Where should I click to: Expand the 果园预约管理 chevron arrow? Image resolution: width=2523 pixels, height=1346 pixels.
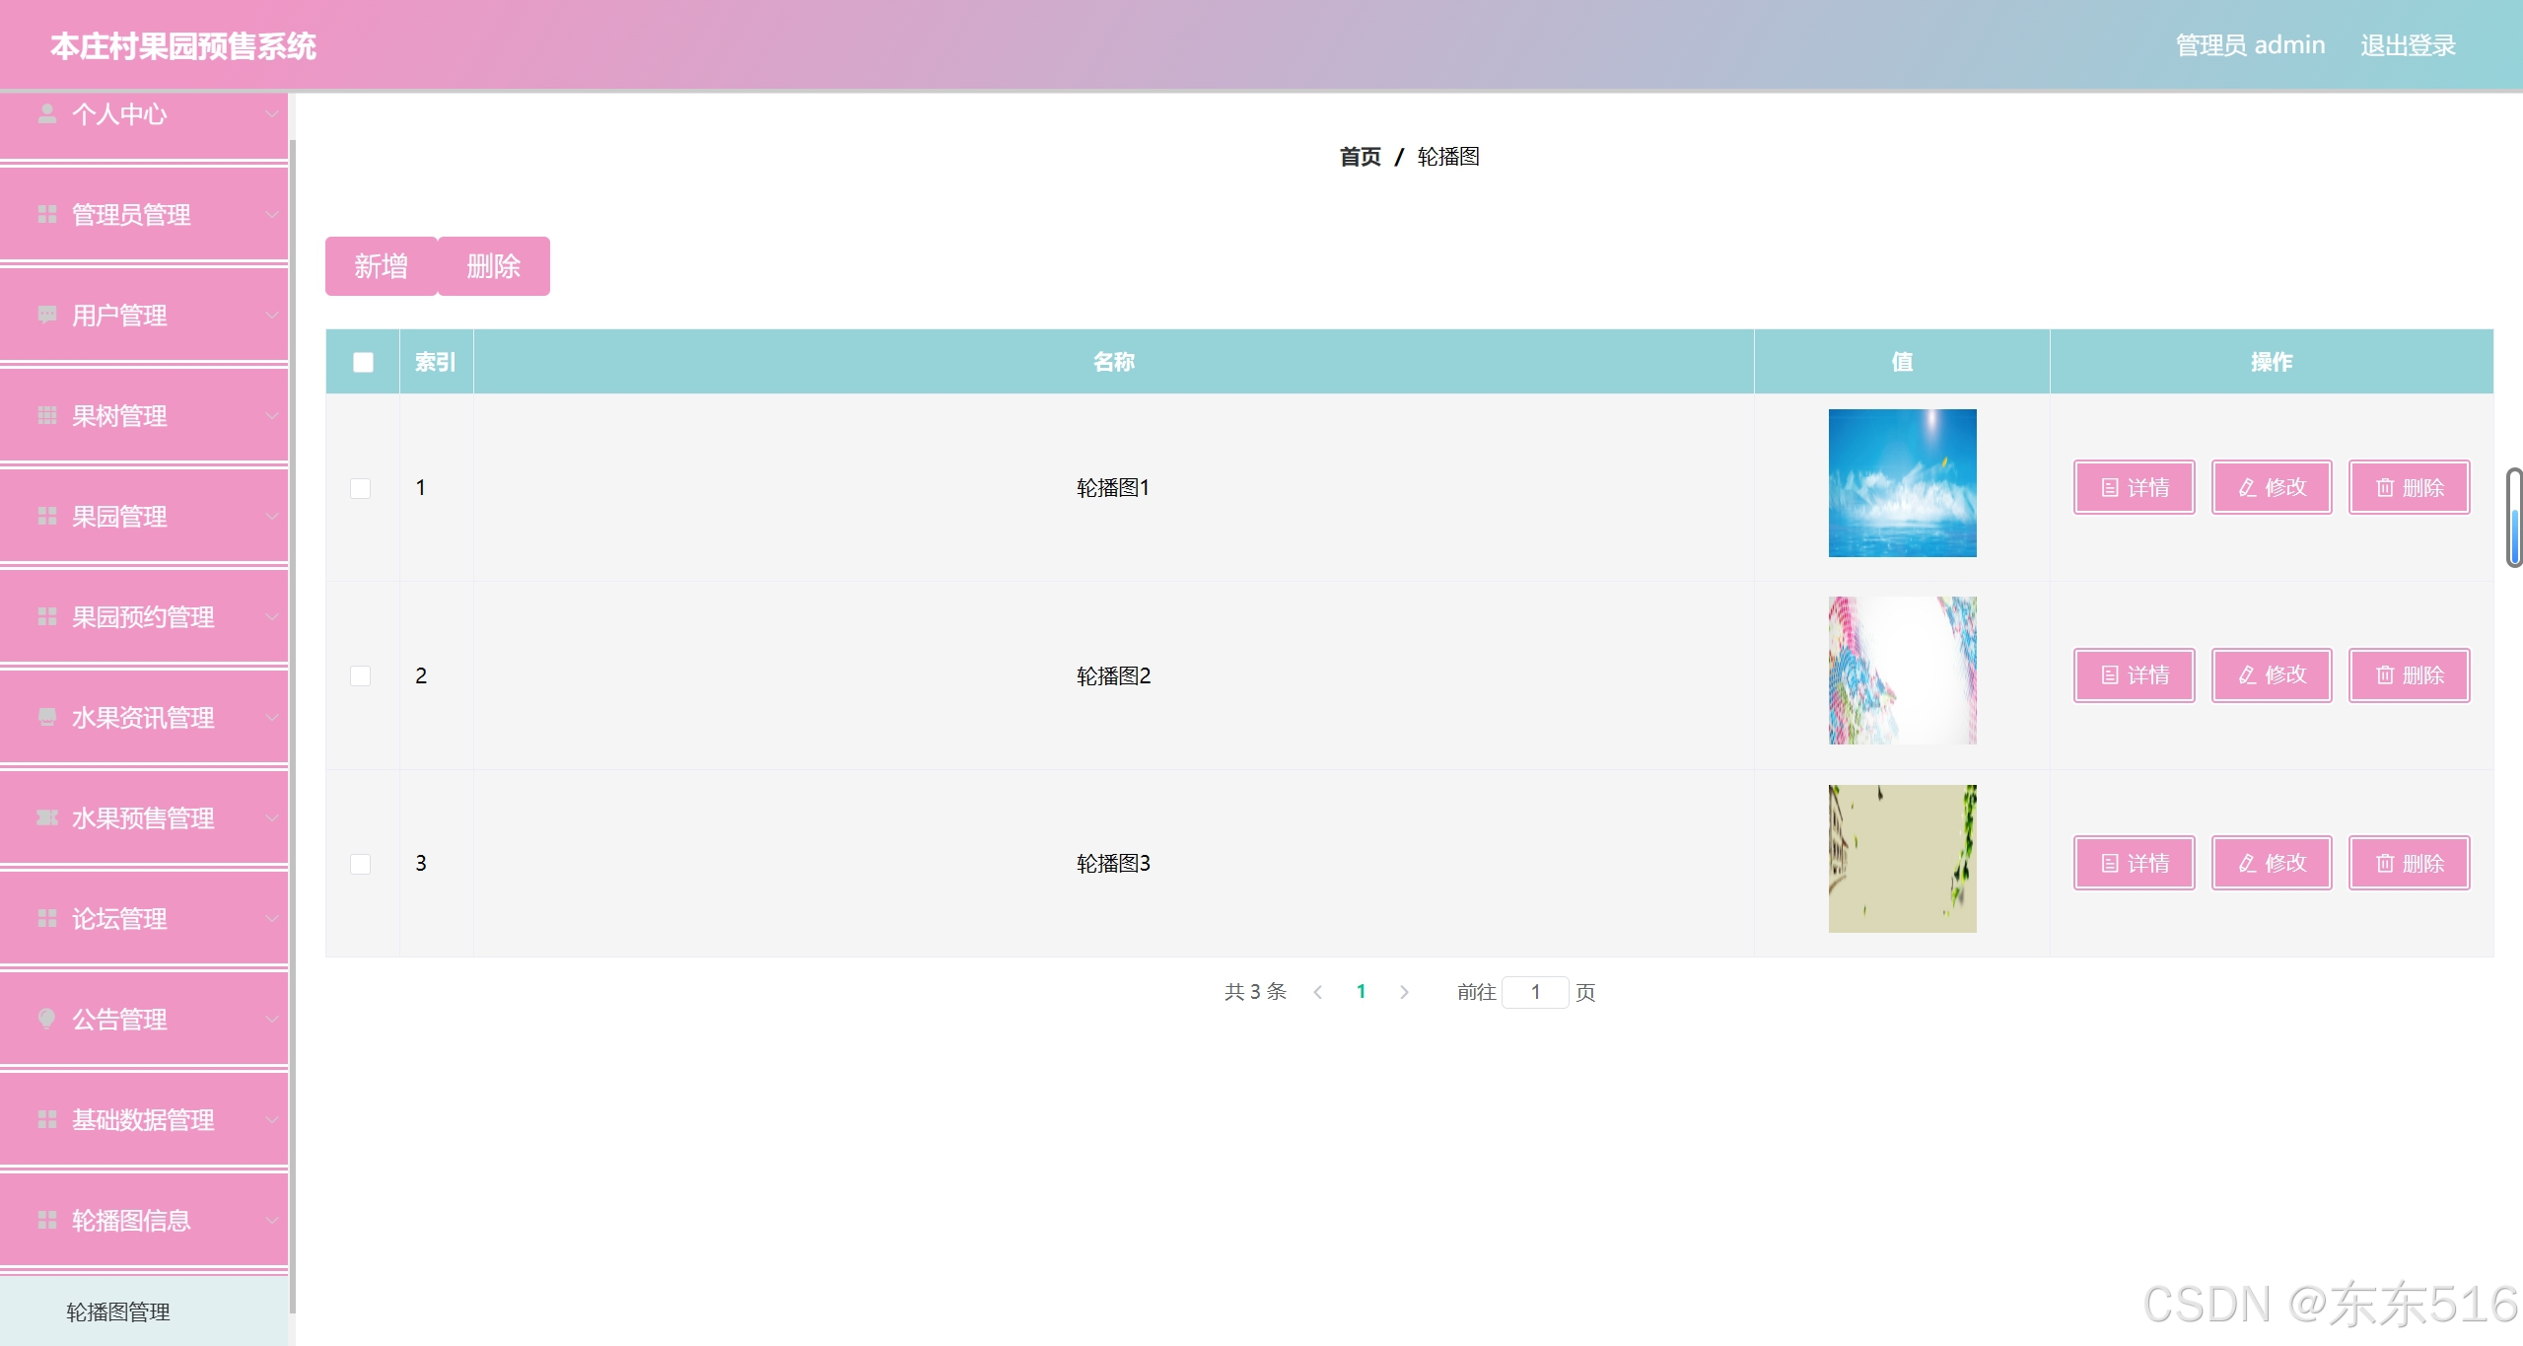coord(271,616)
